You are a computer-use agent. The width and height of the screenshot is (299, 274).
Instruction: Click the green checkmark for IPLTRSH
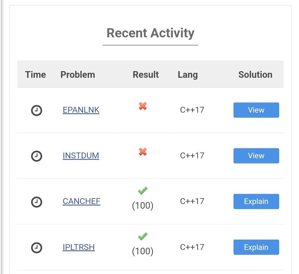[143, 236]
